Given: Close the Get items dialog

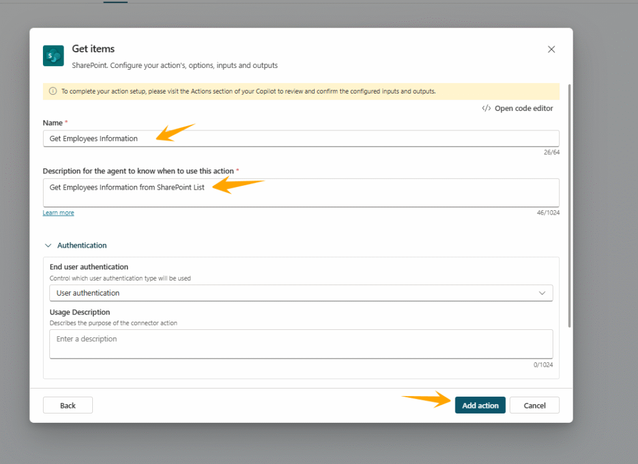Looking at the screenshot, I should 551,49.
